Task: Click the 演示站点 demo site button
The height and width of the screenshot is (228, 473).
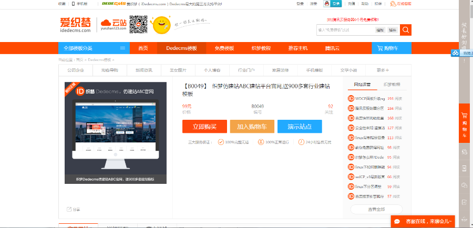Action: click(300, 127)
